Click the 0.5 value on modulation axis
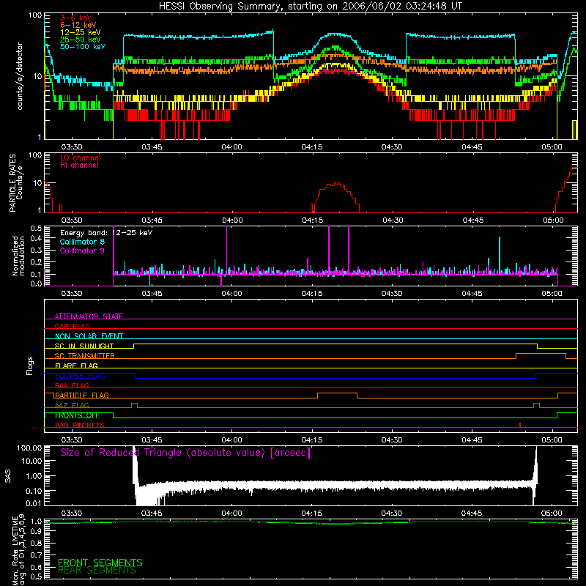Viewport: 586px width, 586px height. [x=36, y=228]
